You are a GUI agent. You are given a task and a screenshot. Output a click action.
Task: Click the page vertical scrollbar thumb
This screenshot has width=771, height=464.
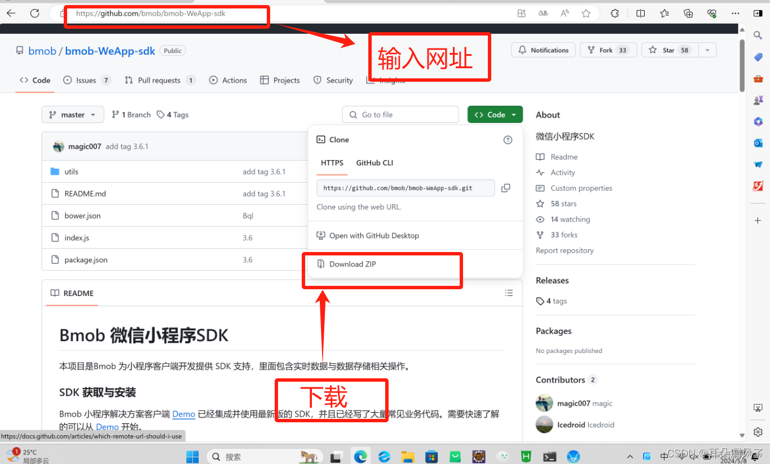pyautogui.click(x=742, y=66)
